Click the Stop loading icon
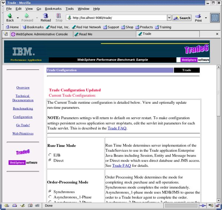This screenshot has height=210, width=222. [x=59, y=16]
